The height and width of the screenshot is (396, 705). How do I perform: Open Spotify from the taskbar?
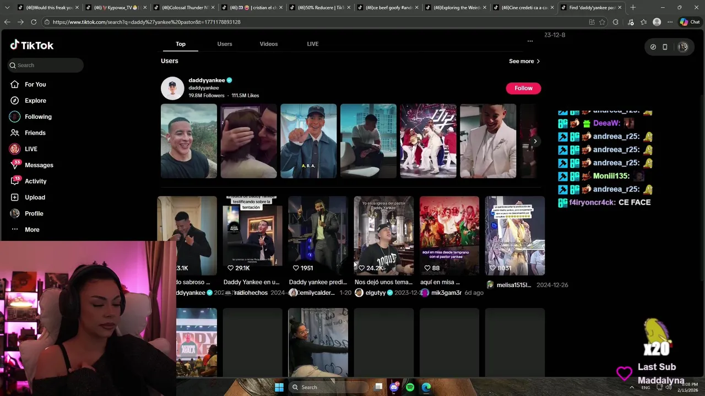click(x=410, y=387)
